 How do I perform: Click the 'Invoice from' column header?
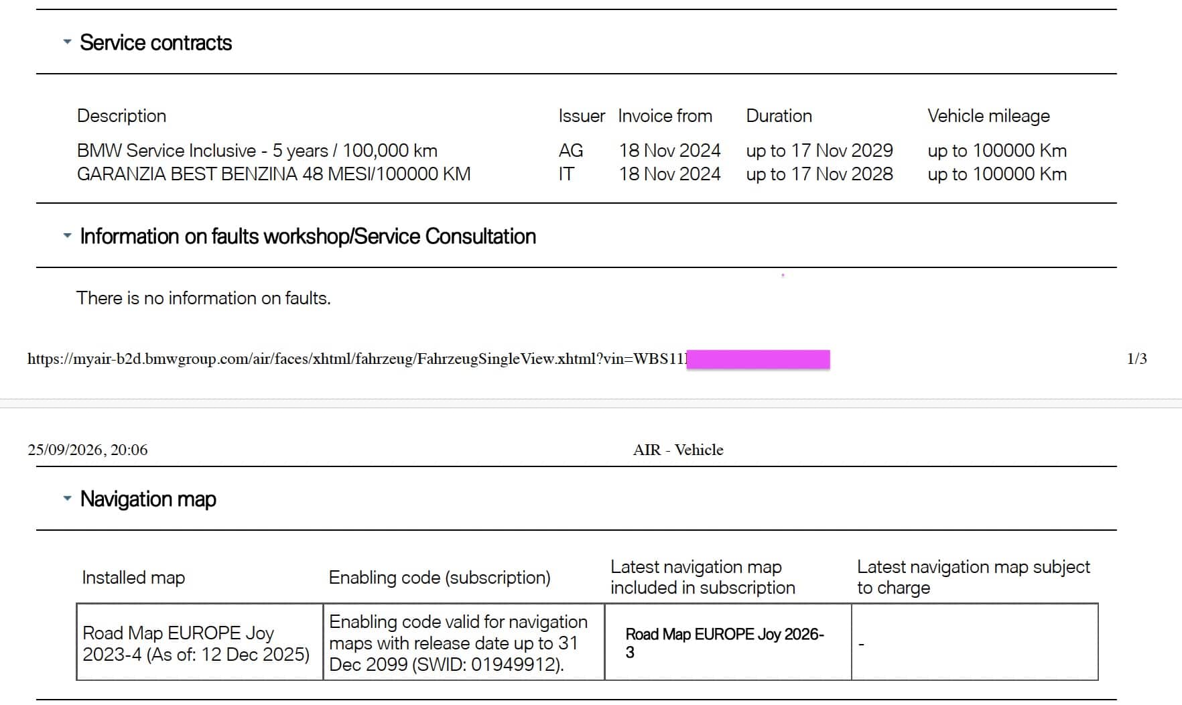[x=665, y=116]
